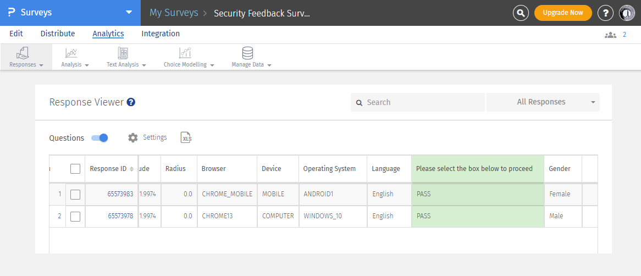Click the Response Viewer help icon
This screenshot has width=641, height=276.
click(131, 102)
